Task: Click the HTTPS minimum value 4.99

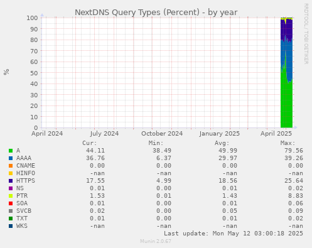Action: [x=164, y=181]
